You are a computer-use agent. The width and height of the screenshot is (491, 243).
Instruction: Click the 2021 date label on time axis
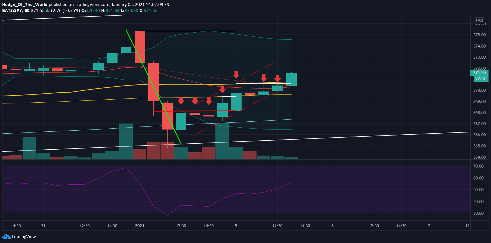pyautogui.click(x=140, y=226)
